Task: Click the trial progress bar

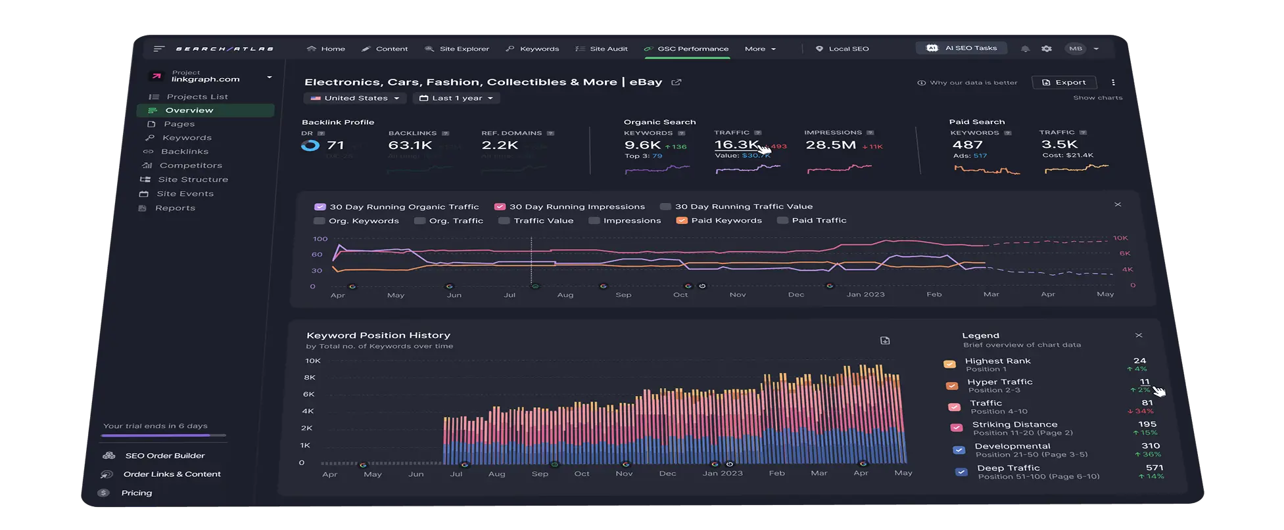Action: (x=164, y=435)
